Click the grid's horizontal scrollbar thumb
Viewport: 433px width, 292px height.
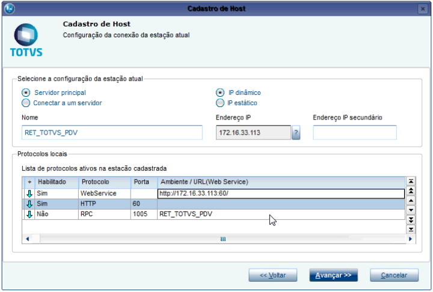pos(223,239)
